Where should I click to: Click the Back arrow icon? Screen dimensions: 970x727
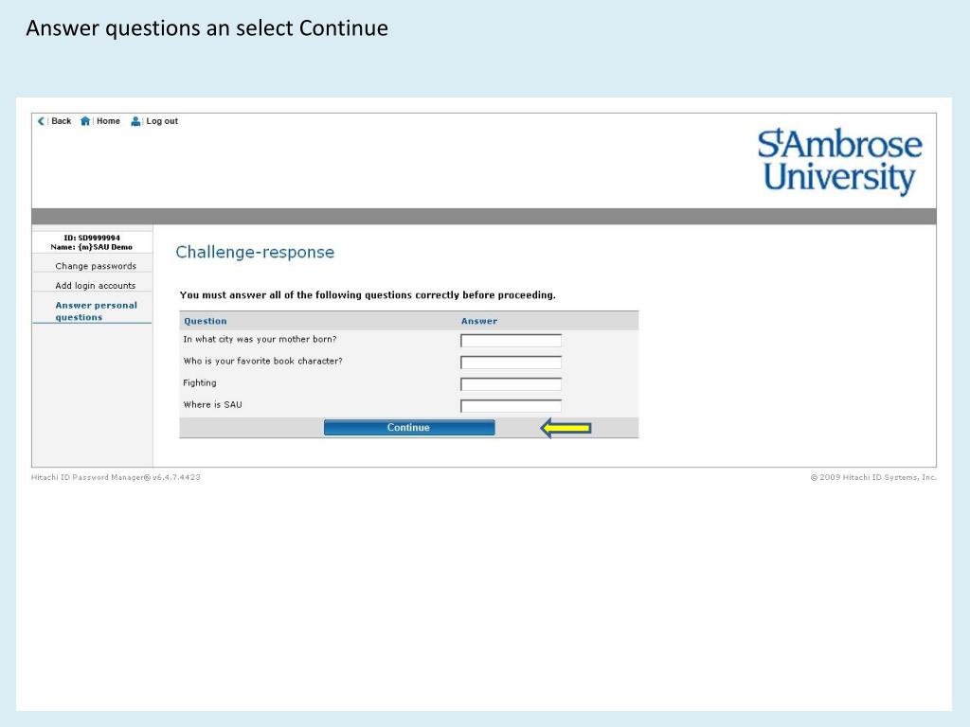tap(41, 121)
